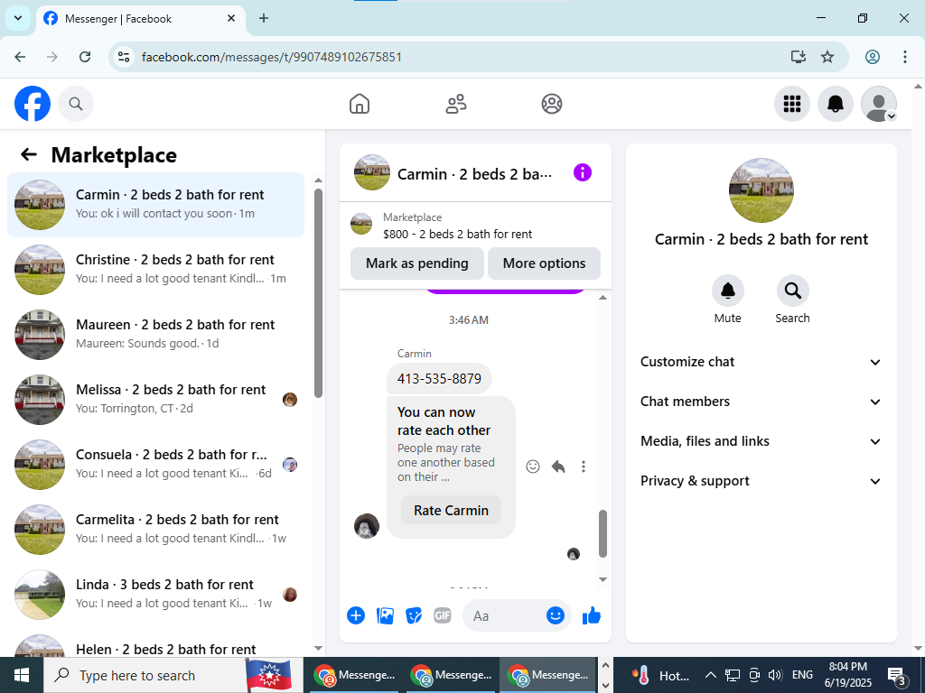Click the Facebook logo icon
The width and height of the screenshot is (925, 693).
pyautogui.click(x=33, y=104)
